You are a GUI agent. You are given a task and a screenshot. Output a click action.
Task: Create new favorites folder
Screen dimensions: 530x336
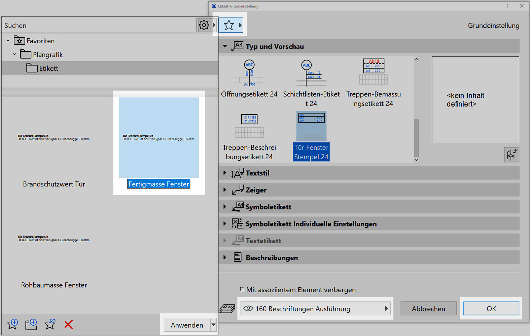pos(31,324)
